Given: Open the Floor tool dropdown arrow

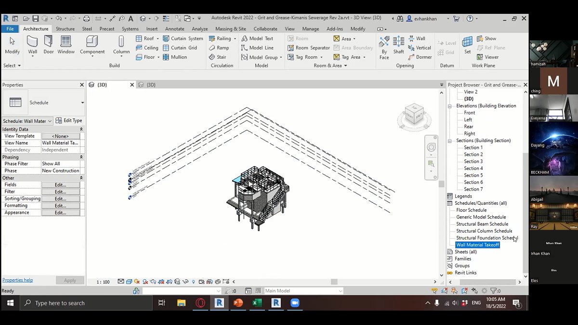Looking at the screenshot, I should click(159, 57).
